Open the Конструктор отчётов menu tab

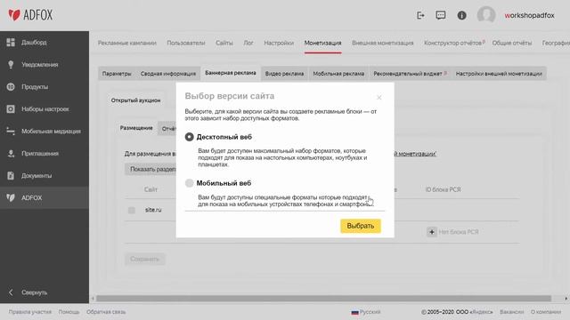coord(453,43)
